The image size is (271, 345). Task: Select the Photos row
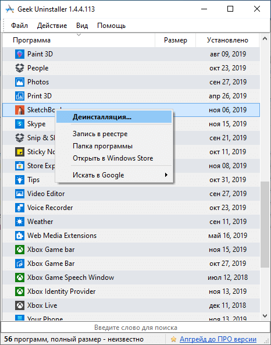131,82
